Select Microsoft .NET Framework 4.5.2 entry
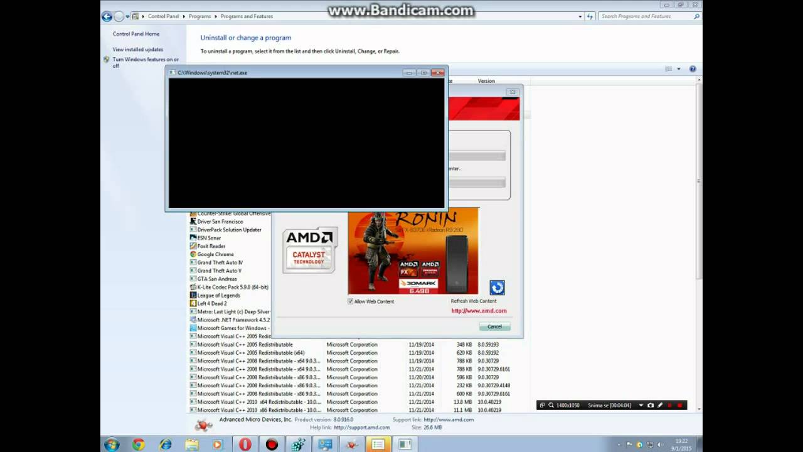This screenshot has height=452, width=803. click(233, 320)
